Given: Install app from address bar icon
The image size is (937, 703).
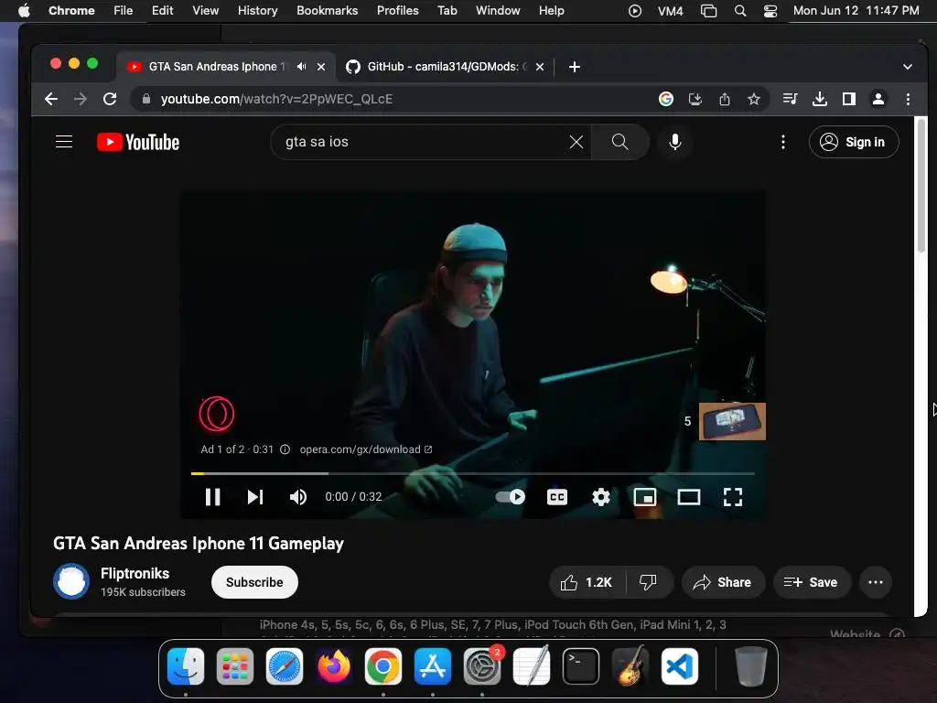Looking at the screenshot, I should coord(695,99).
